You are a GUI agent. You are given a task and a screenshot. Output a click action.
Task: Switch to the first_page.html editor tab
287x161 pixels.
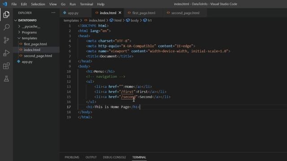(143, 13)
